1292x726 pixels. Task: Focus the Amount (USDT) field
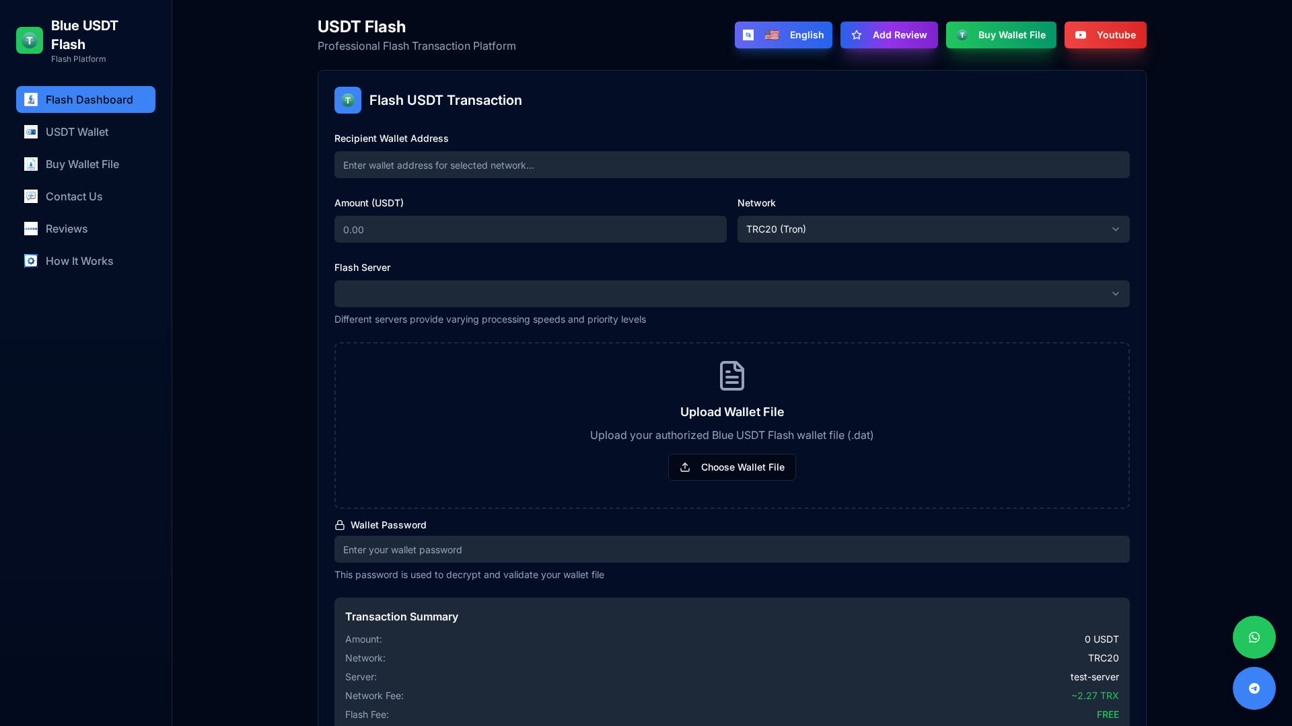530,229
